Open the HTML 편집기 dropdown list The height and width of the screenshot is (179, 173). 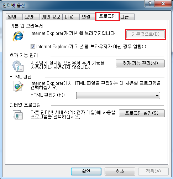pyautogui.click(x=118, y=96)
